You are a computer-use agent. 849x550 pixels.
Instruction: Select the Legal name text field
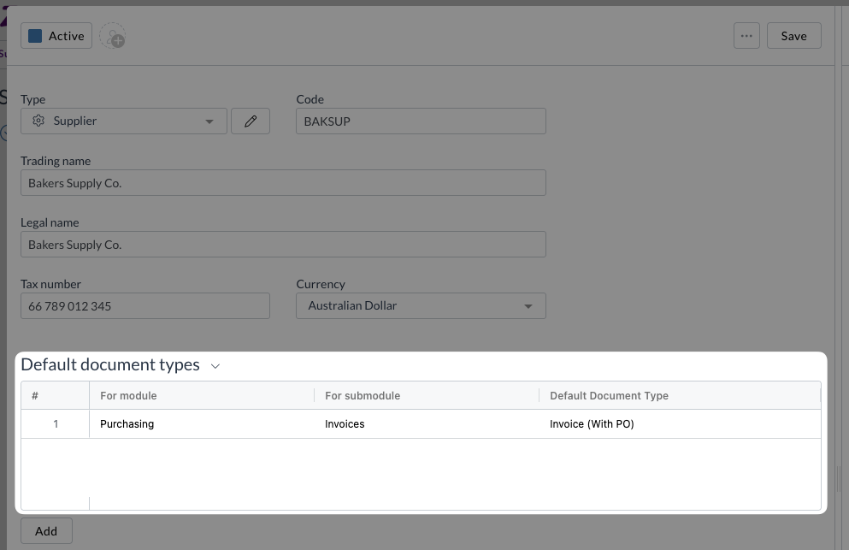[282, 245]
